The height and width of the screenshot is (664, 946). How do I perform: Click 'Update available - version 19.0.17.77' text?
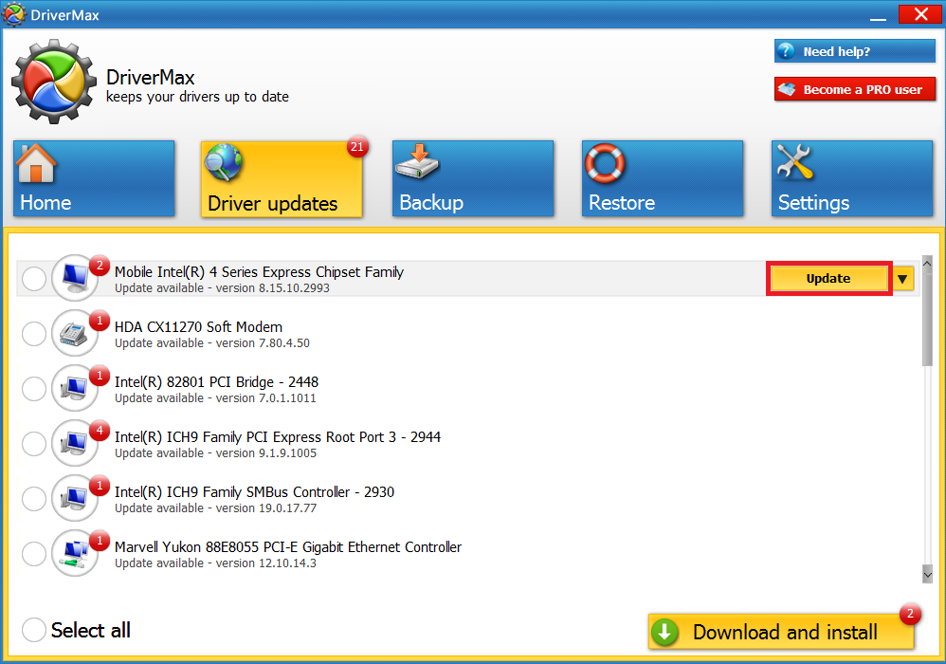(216, 508)
